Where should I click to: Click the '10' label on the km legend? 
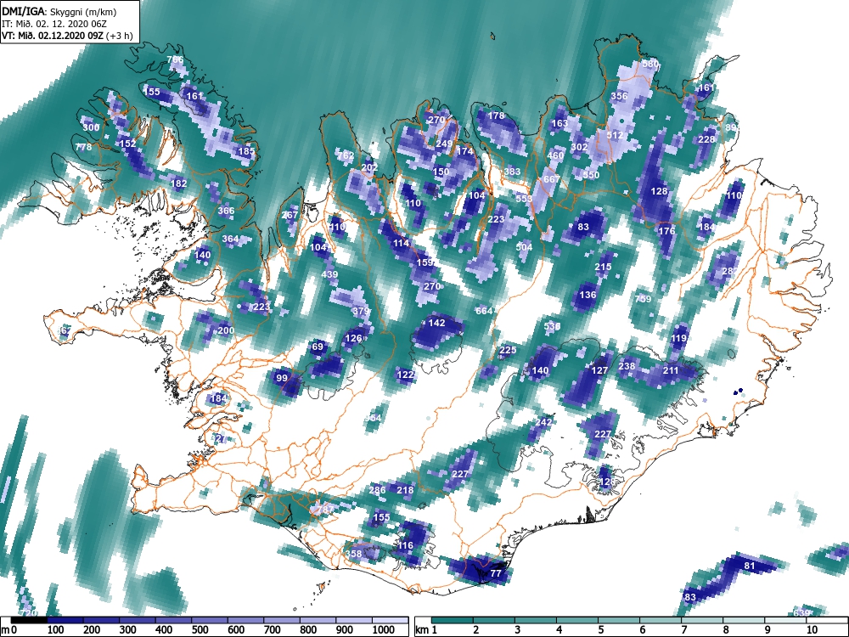click(811, 629)
